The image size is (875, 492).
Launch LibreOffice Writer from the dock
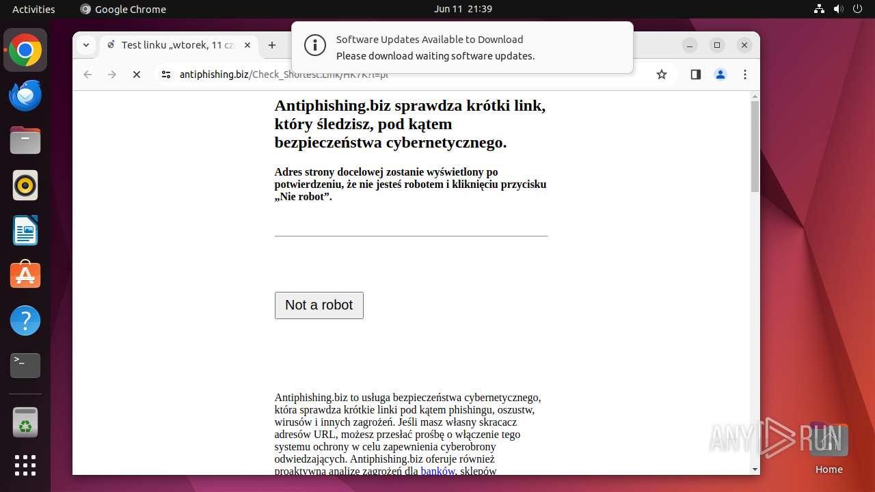pyautogui.click(x=25, y=230)
